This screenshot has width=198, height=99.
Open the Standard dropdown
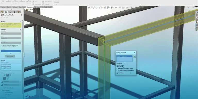tap(11, 34)
